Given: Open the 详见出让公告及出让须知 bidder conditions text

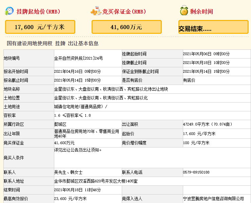Looking at the screenshot, I should [78, 150].
